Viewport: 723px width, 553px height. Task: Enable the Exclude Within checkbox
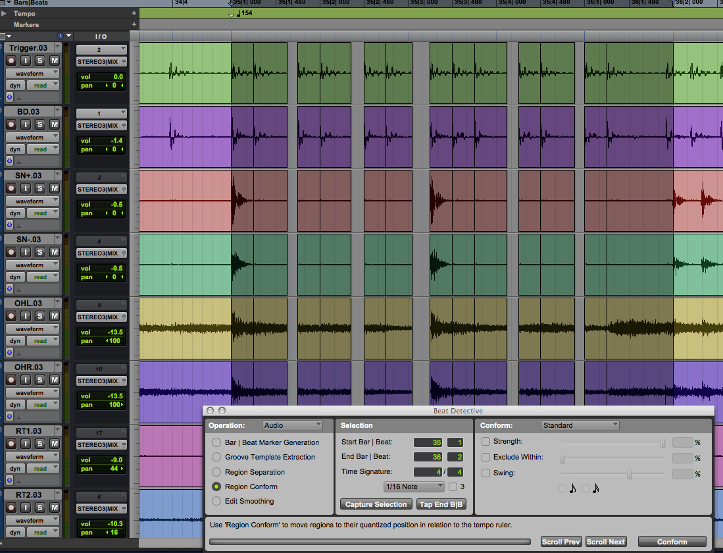(486, 457)
